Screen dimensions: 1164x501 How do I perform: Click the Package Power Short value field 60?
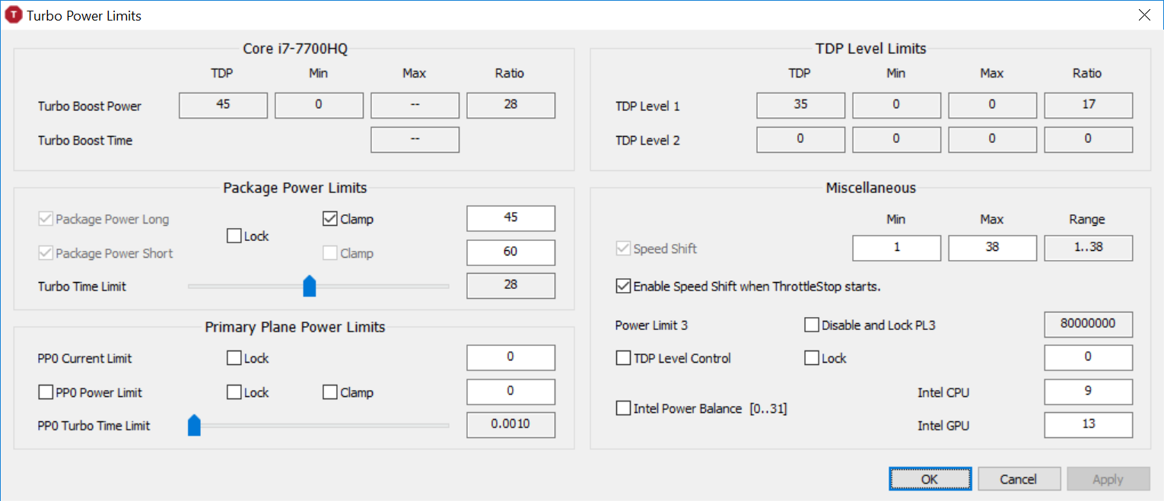coord(510,252)
